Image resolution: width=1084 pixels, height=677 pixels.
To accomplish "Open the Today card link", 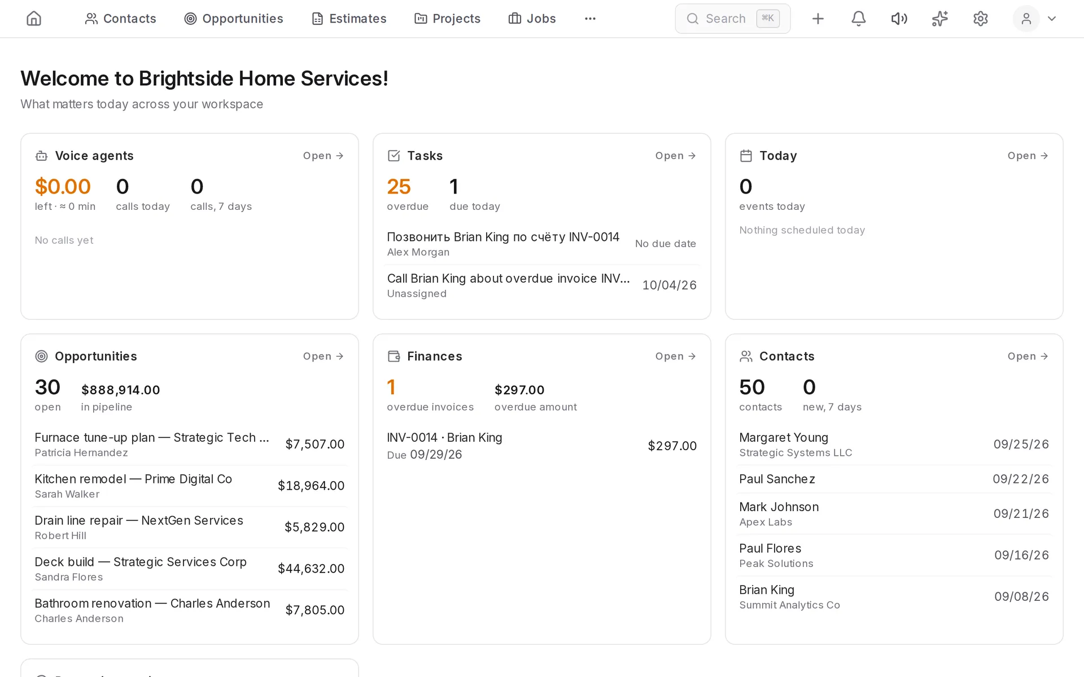I will tap(1028, 156).
